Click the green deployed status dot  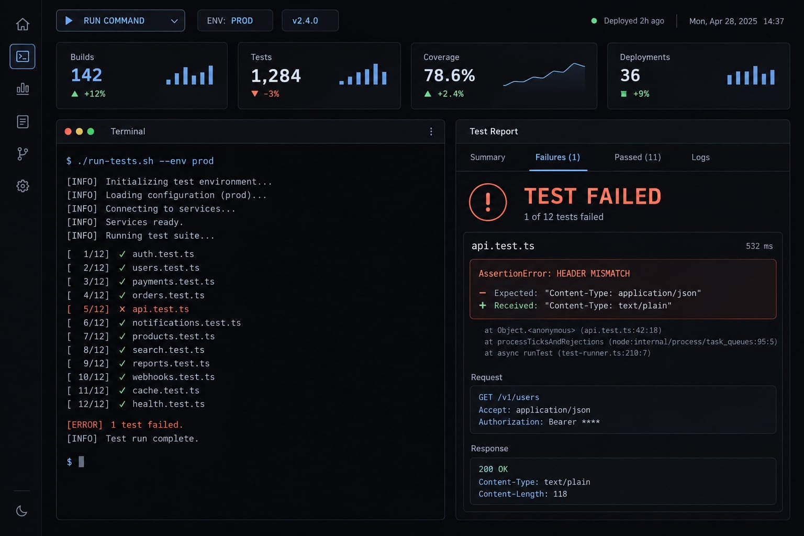point(594,21)
